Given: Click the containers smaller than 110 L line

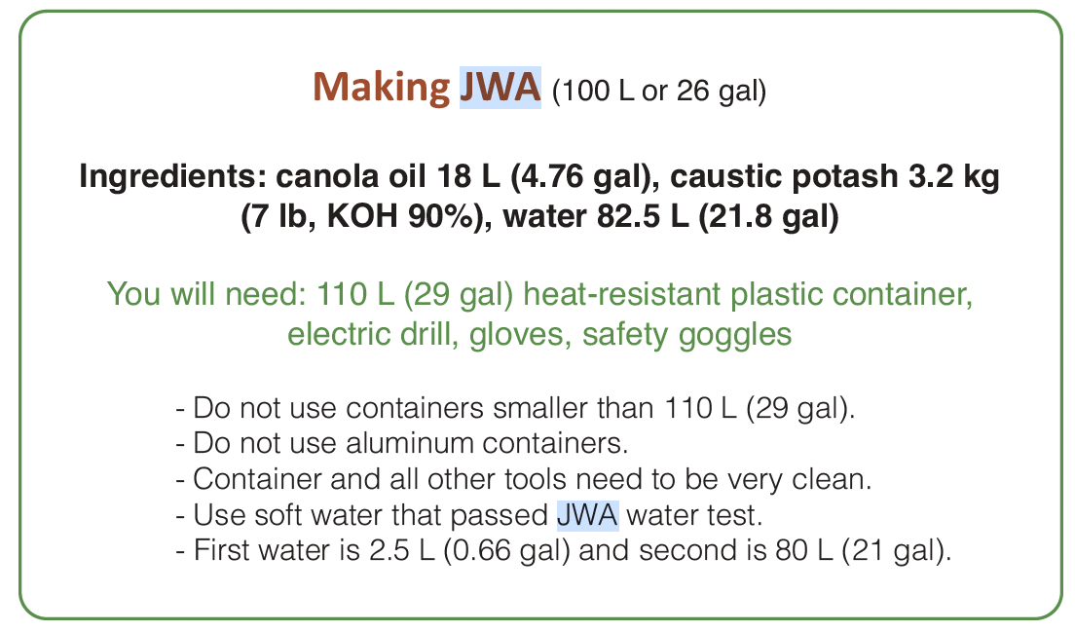Looking at the screenshot, I should (515, 408).
